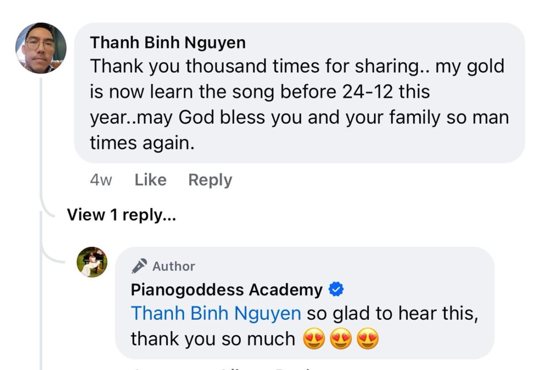547x370 pixels.
Task: Click the blue Thanh Binh Nguyen mention
Action: tap(216, 314)
